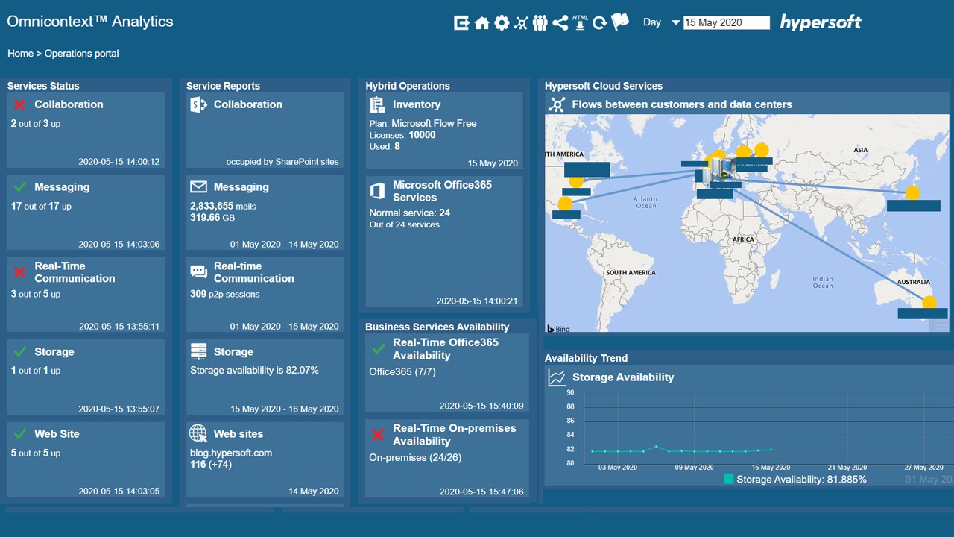Click 'Normal service: 24' text
Screen dimensions: 954x537
410,213
